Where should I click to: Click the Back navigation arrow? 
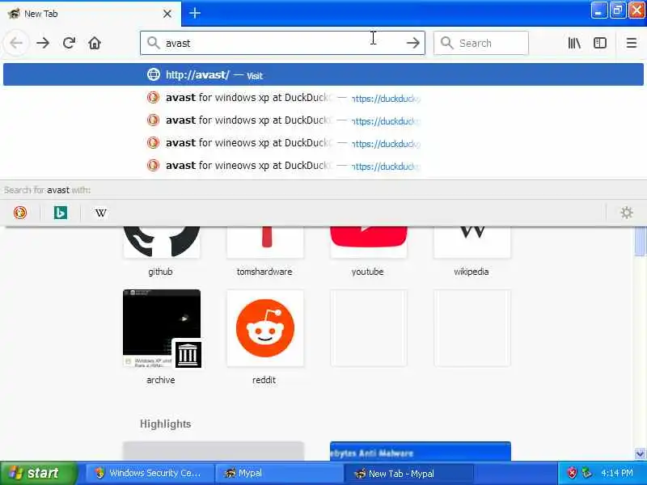(16, 43)
